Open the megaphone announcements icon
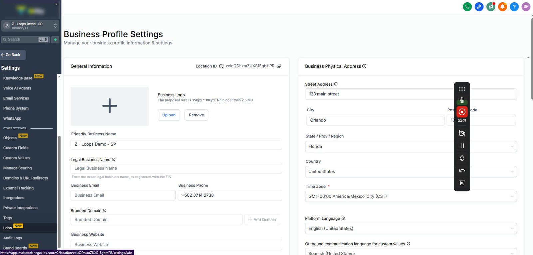Viewport: 533px width, 255px height. tap(491, 7)
